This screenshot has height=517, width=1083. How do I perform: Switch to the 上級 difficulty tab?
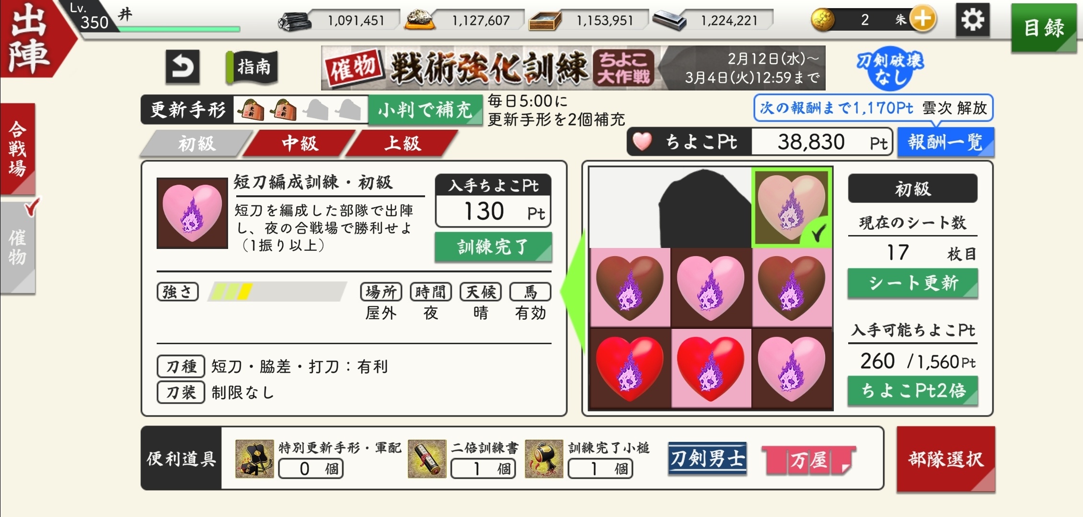coord(402,143)
